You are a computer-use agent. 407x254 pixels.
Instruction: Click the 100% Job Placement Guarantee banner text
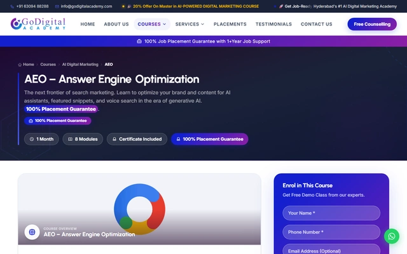tap(207, 41)
